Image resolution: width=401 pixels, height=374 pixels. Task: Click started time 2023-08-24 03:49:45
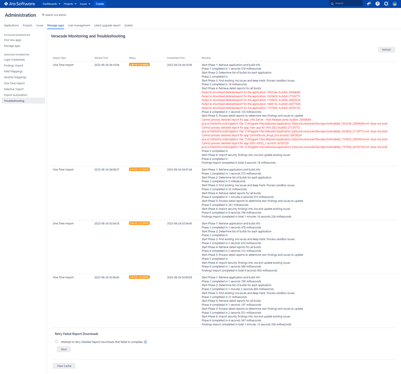(x=107, y=277)
